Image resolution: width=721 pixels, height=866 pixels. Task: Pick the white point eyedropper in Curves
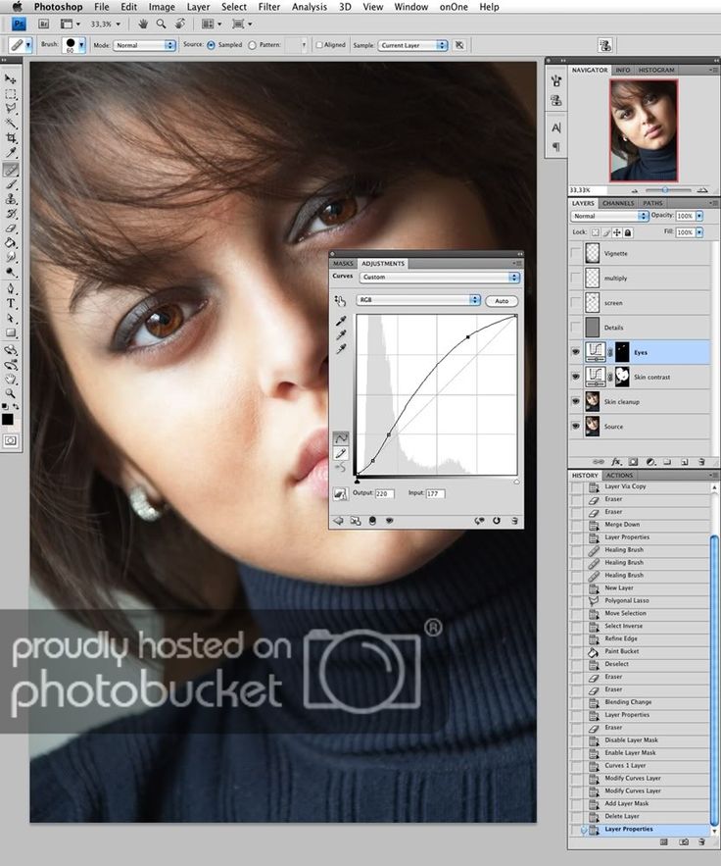click(341, 349)
